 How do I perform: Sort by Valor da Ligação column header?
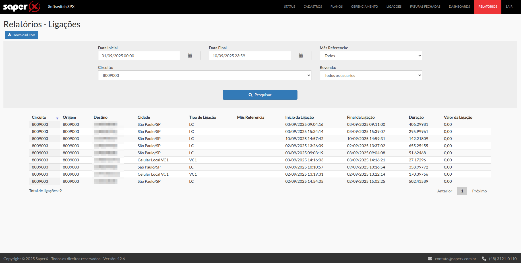(x=458, y=117)
